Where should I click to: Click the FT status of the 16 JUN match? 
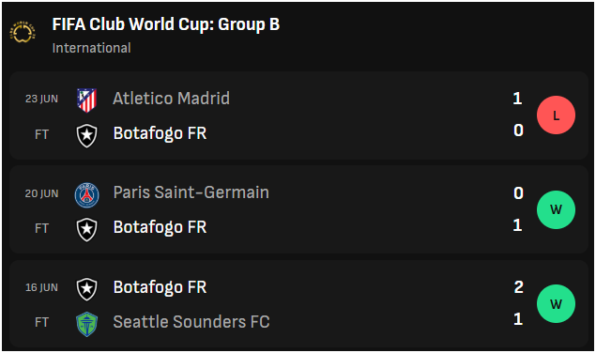[42, 322]
